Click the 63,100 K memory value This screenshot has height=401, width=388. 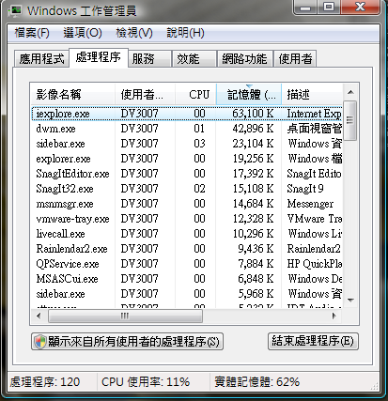click(x=253, y=114)
